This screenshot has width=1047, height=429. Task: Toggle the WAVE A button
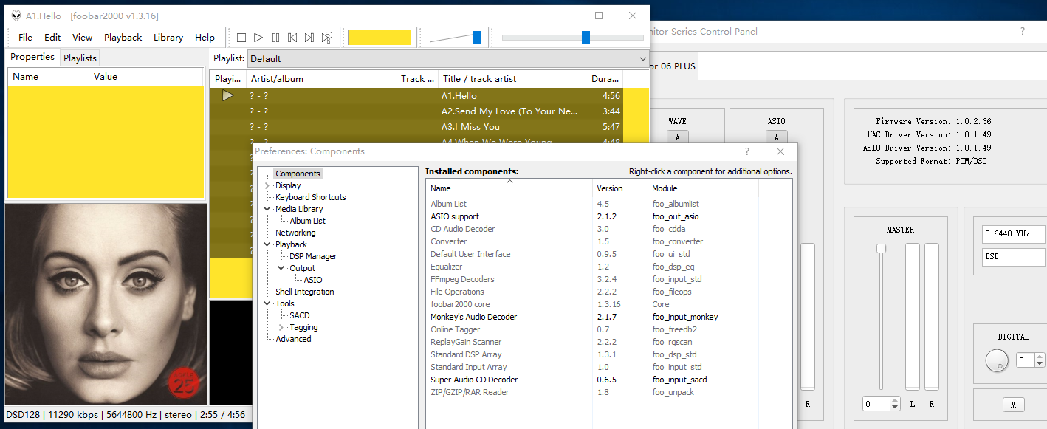coord(677,137)
